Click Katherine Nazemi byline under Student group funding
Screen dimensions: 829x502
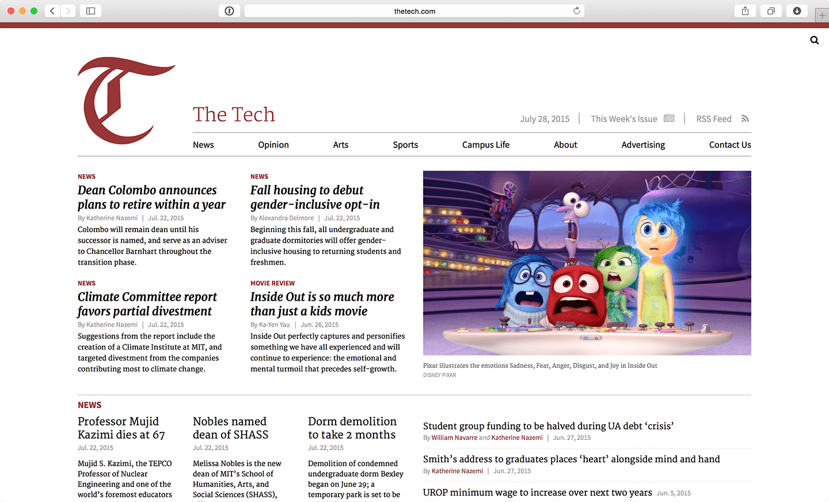517,438
